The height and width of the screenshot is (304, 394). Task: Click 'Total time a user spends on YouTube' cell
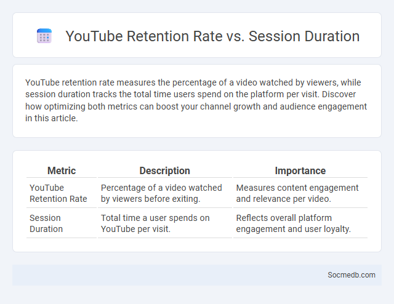tap(165, 223)
